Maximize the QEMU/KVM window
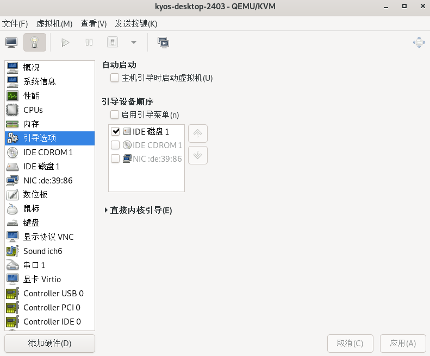Viewport: 430px width, 356px height. pos(404,6)
